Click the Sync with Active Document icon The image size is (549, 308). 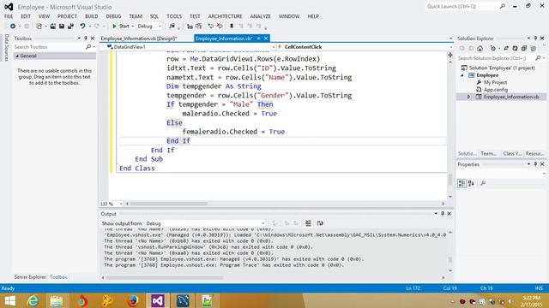506,49
